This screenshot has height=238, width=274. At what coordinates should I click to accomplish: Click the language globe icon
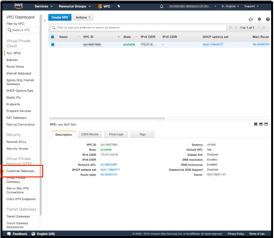(33, 234)
